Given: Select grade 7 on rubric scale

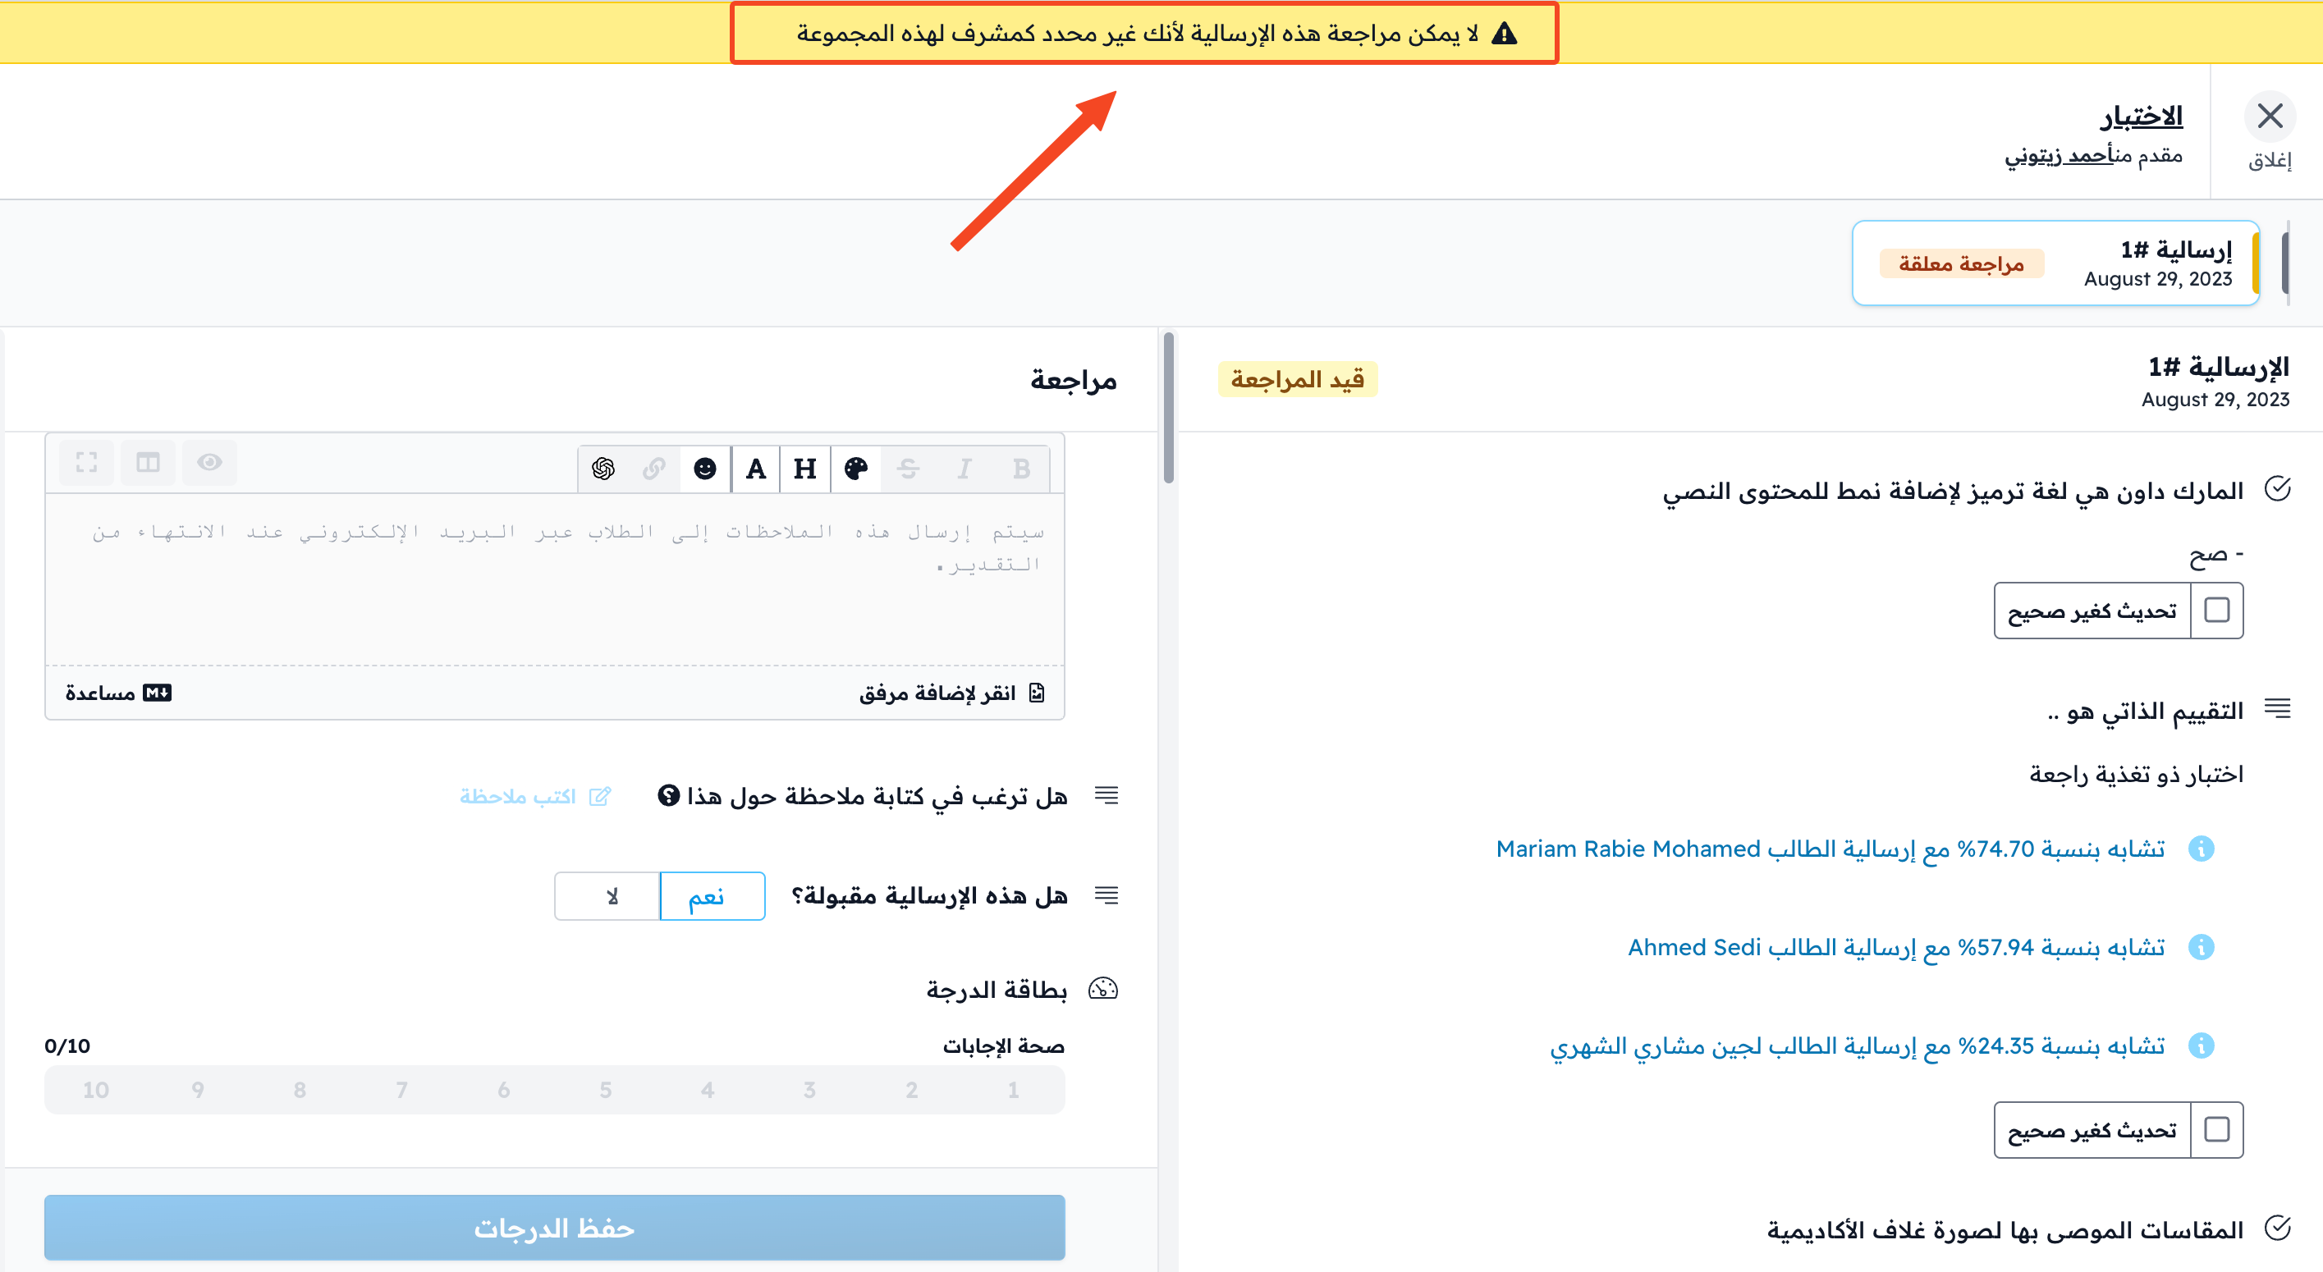Looking at the screenshot, I should (401, 1090).
